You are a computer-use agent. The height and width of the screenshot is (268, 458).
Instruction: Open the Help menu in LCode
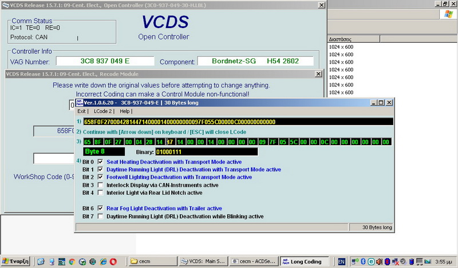coord(124,111)
